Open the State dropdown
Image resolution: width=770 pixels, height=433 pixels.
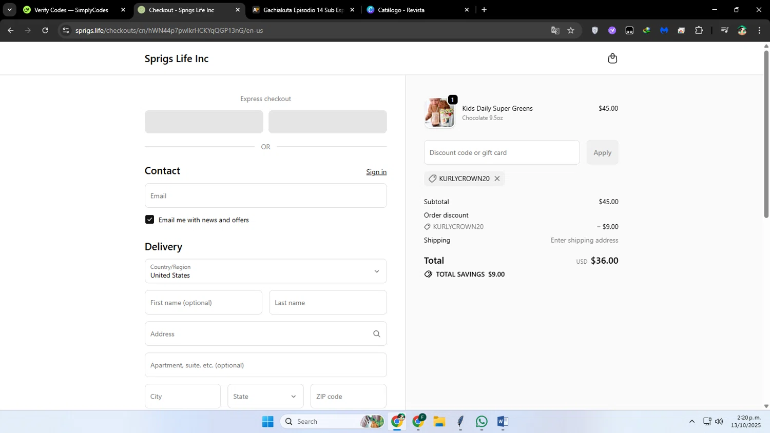[x=265, y=396]
